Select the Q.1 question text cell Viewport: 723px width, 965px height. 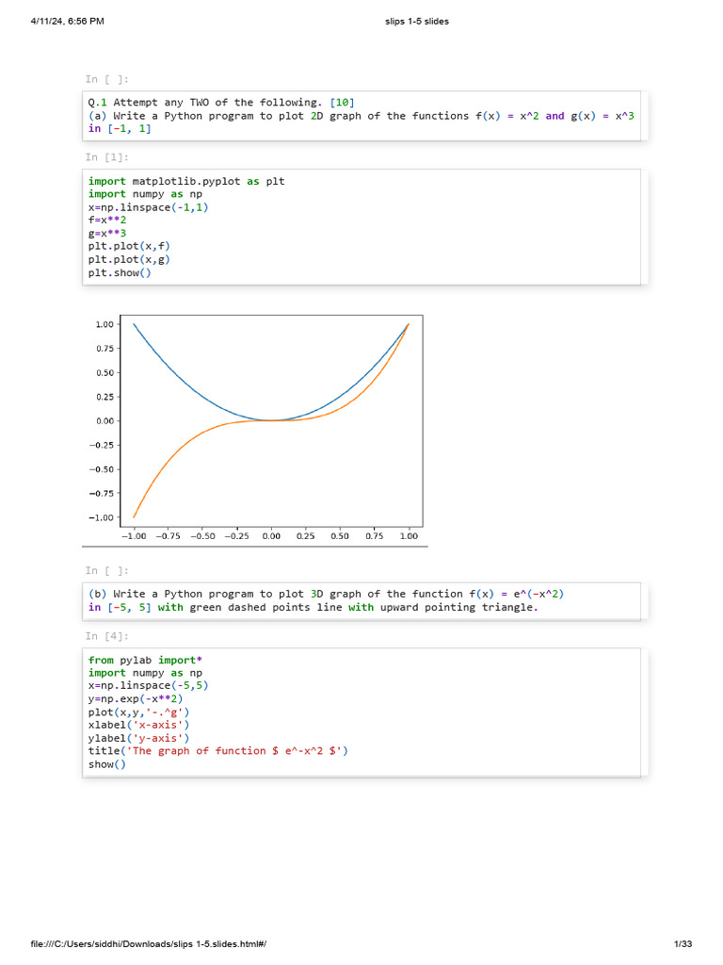tap(361, 116)
